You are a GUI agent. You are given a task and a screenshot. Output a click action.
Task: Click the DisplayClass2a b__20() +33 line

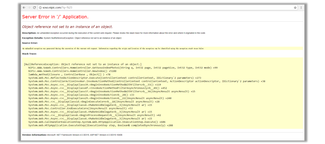(81, 95)
